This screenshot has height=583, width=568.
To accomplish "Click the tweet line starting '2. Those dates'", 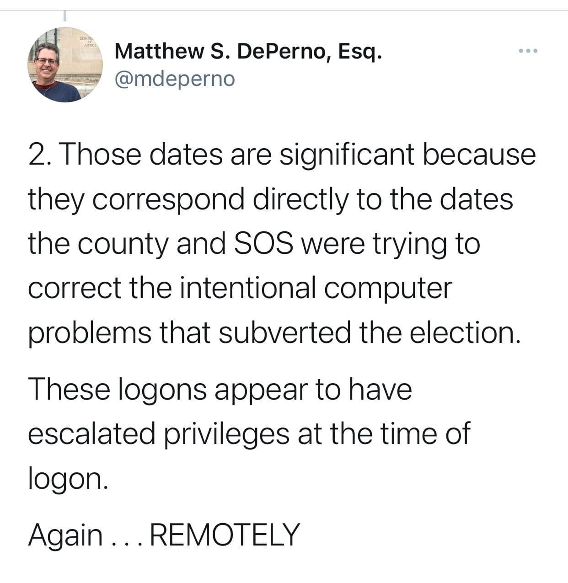I will click(x=282, y=155).
